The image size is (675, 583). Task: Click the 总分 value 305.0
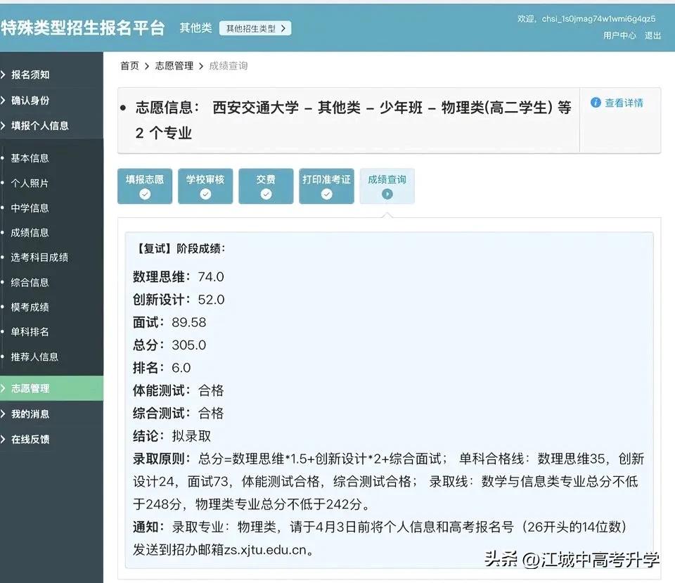189,345
